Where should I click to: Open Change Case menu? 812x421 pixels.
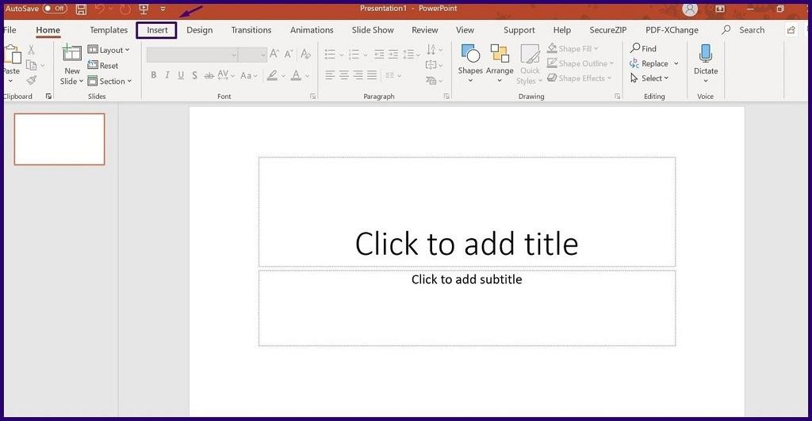point(249,75)
